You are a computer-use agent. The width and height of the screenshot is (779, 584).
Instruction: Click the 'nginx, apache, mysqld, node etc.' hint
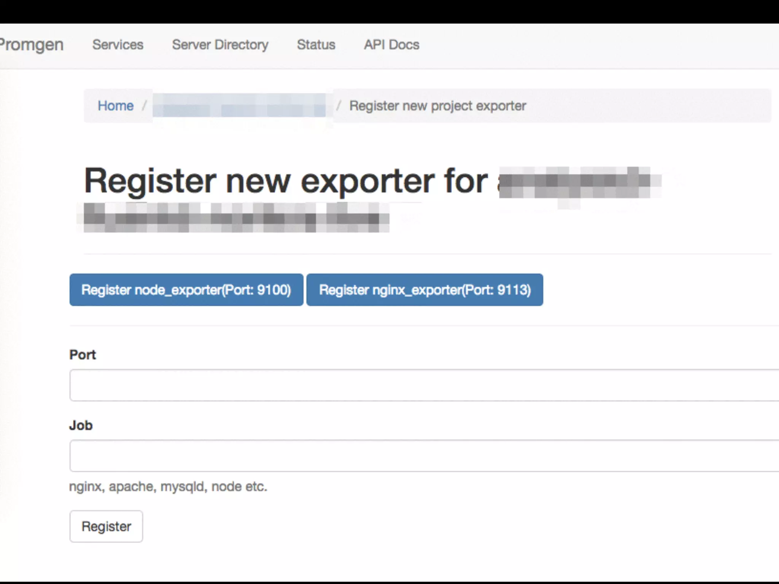(x=168, y=487)
